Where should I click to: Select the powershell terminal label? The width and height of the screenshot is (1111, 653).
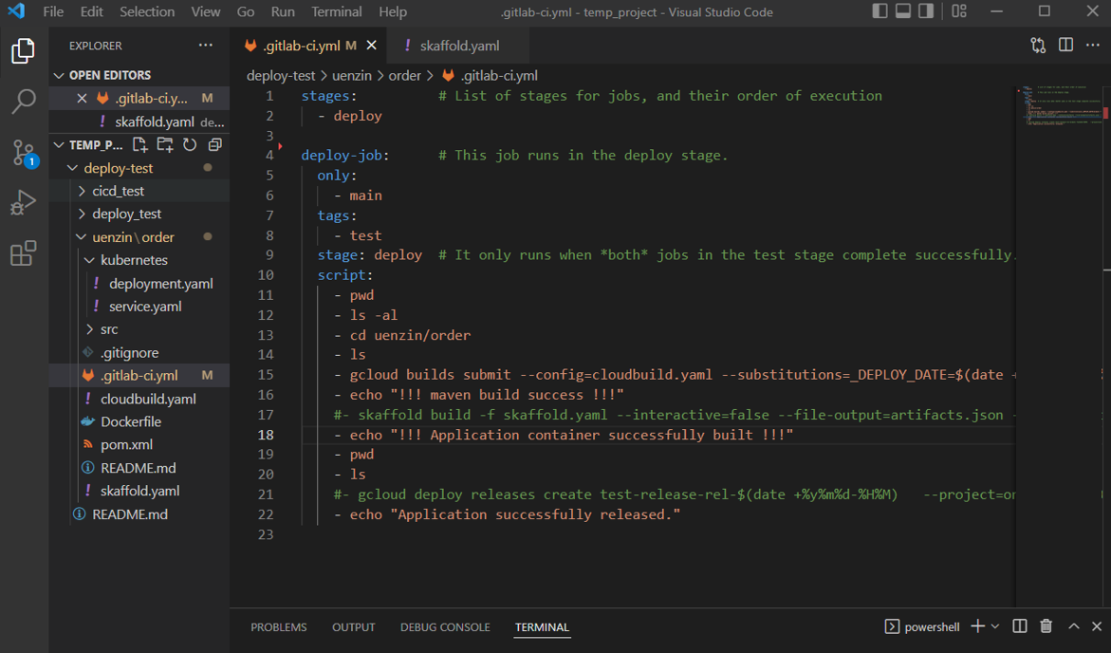pos(932,626)
